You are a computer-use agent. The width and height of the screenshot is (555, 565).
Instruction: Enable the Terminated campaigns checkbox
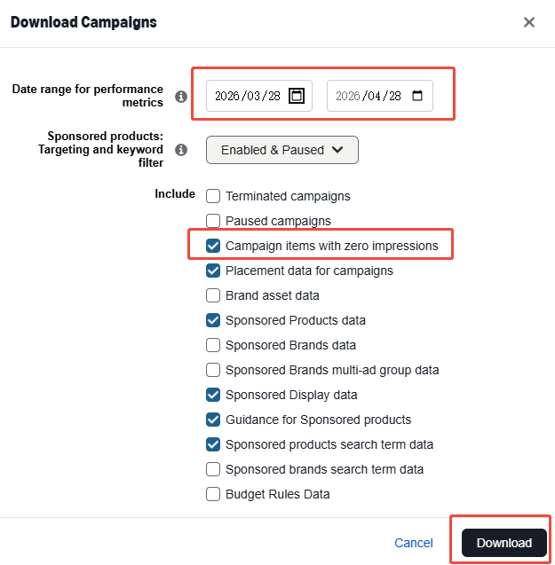click(213, 196)
